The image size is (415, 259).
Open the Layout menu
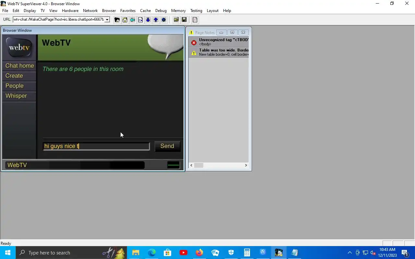[212, 11]
